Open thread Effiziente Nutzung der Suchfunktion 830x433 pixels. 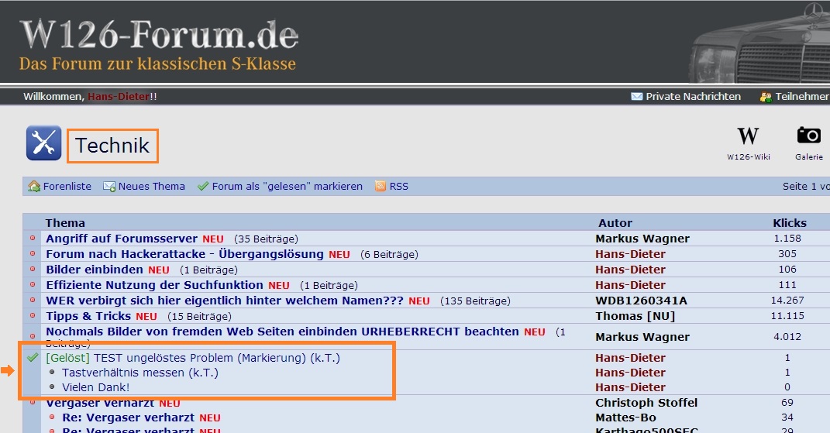click(x=154, y=285)
